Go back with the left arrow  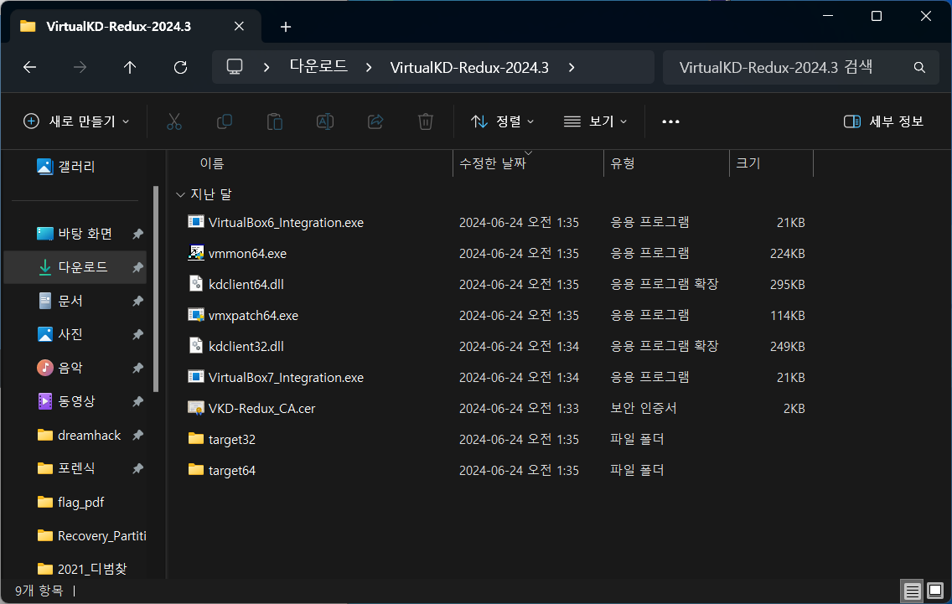(x=30, y=67)
